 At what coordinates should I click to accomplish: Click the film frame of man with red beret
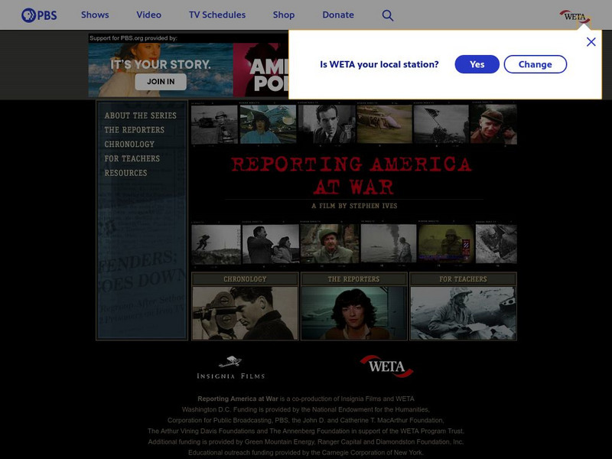tap(493, 124)
